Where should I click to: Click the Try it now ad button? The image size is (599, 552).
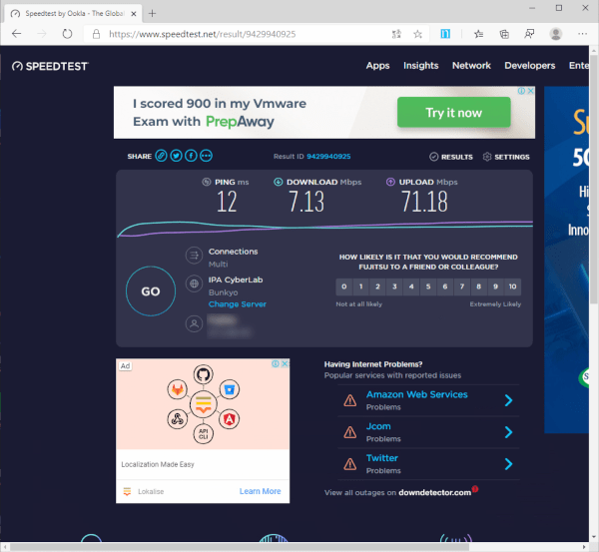(x=454, y=113)
